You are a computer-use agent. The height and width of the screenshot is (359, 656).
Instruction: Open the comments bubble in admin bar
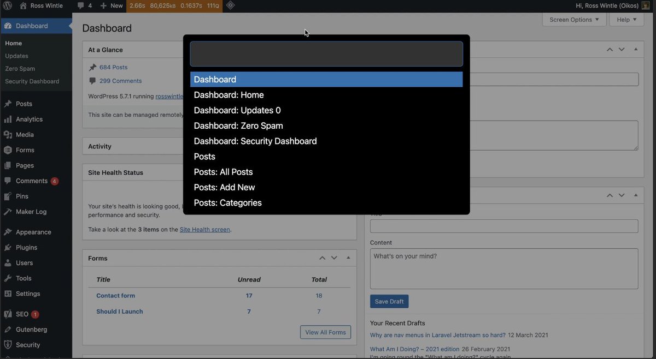pyautogui.click(x=84, y=5)
